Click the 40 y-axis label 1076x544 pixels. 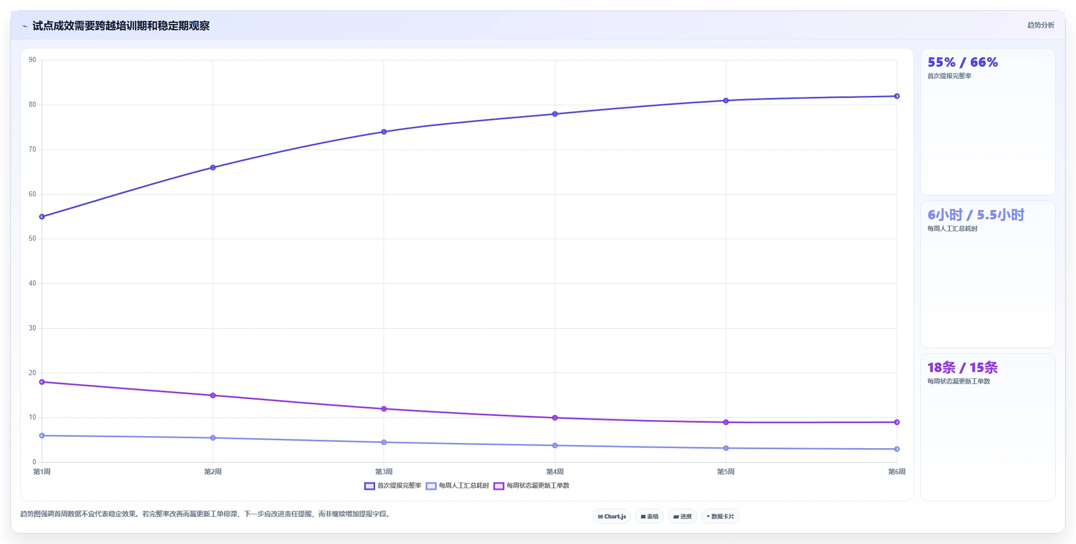(32, 283)
